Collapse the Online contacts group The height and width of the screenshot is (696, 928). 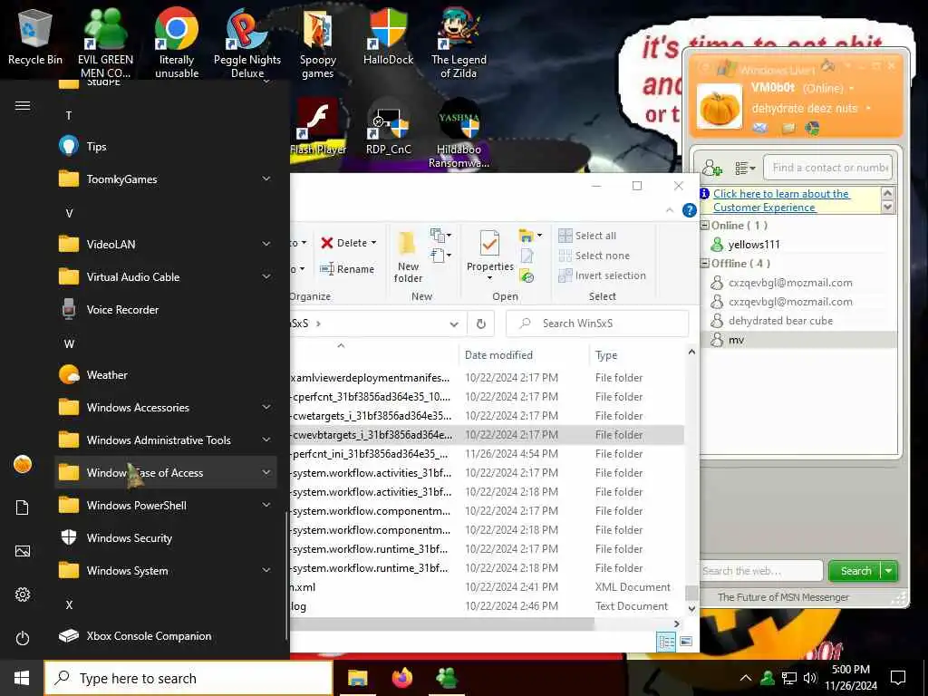[705, 226]
